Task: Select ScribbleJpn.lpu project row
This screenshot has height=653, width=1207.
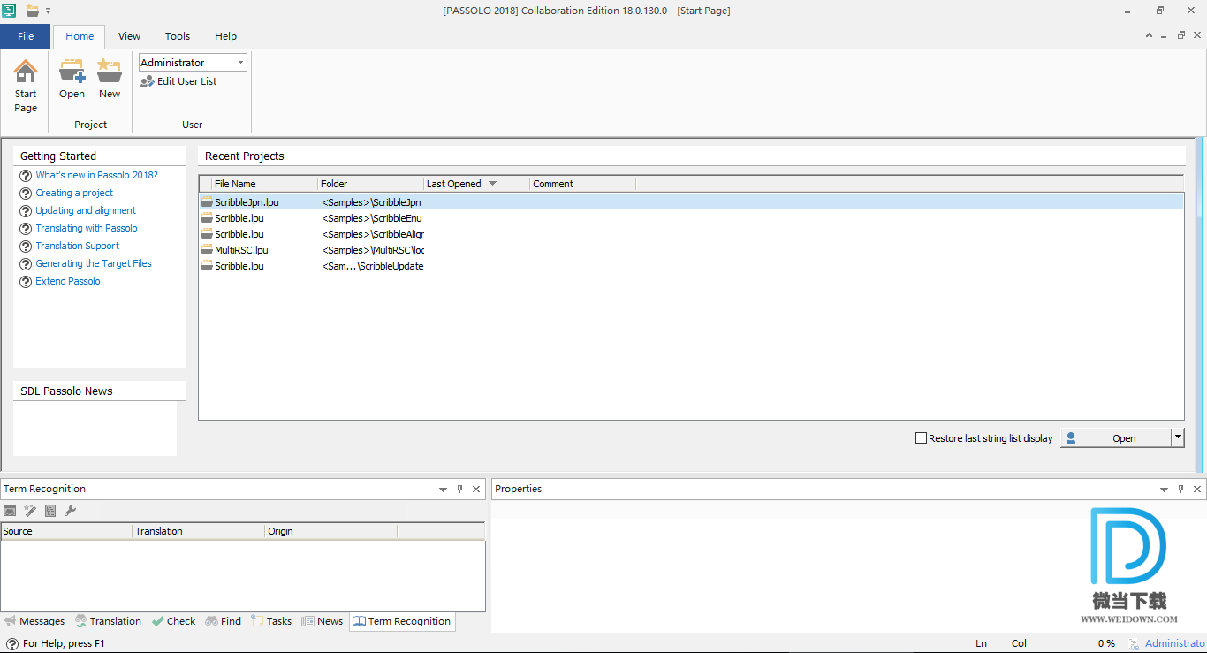Action: coord(691,202)
